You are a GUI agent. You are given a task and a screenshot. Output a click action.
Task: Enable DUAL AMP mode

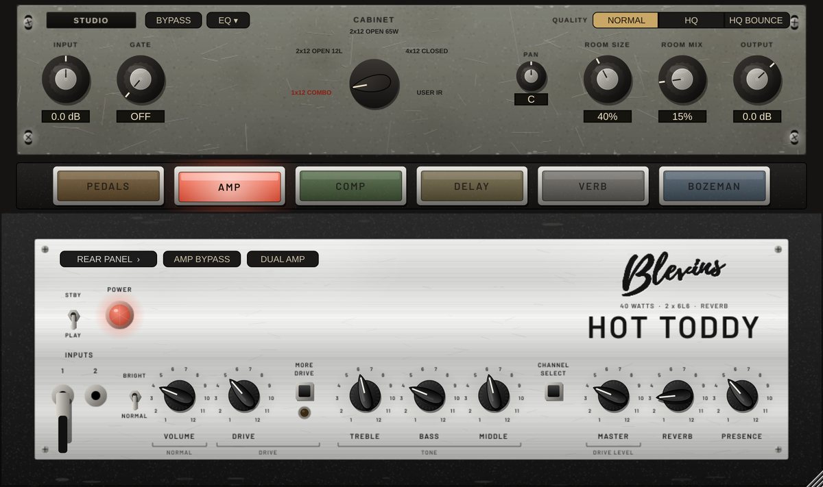pyautogui.click(x=283, y=259)
